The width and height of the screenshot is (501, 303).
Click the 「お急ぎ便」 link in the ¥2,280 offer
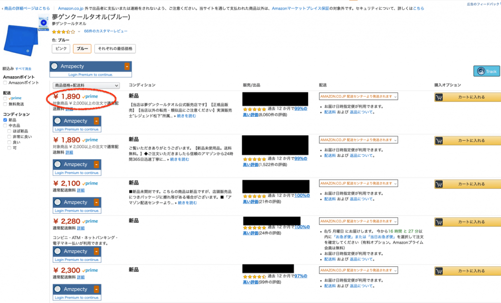(345, 237)
